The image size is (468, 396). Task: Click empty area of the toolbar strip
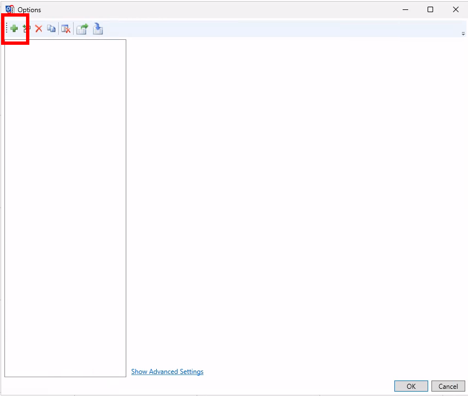(277, 29)
